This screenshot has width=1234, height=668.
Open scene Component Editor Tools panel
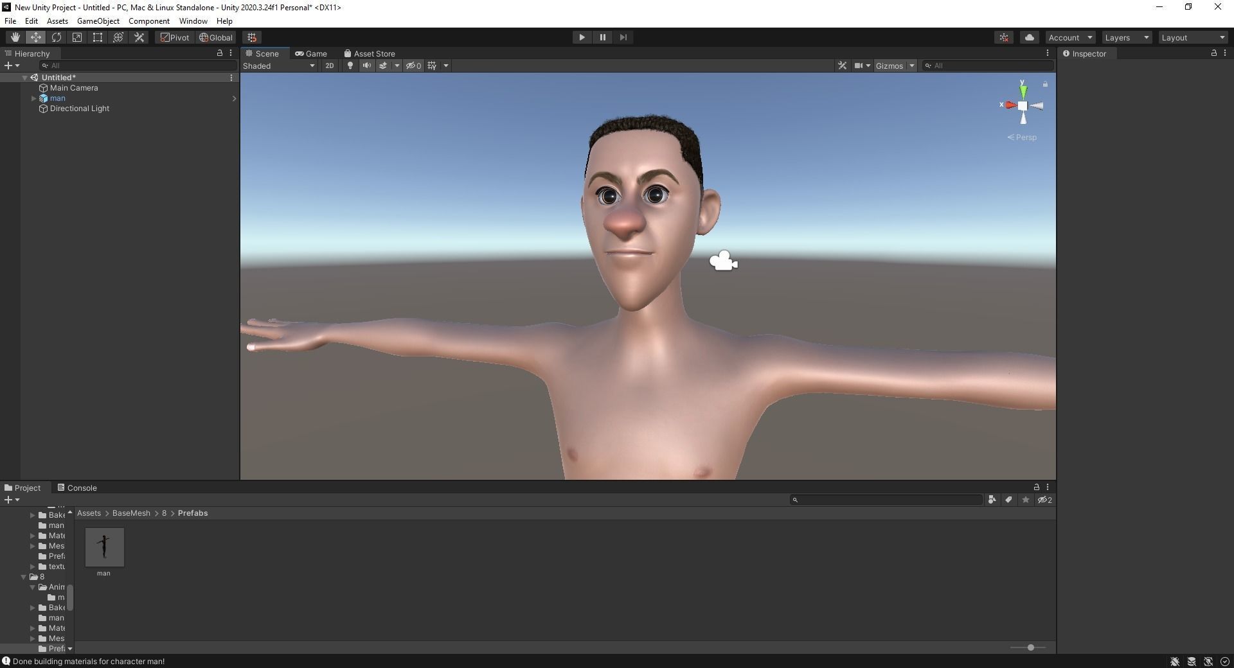(842, 66)
